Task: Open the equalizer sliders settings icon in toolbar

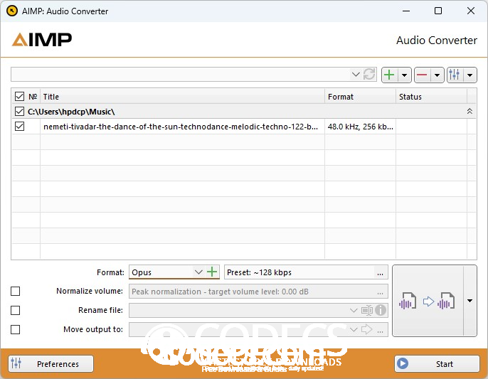Action: pos(455,75)
